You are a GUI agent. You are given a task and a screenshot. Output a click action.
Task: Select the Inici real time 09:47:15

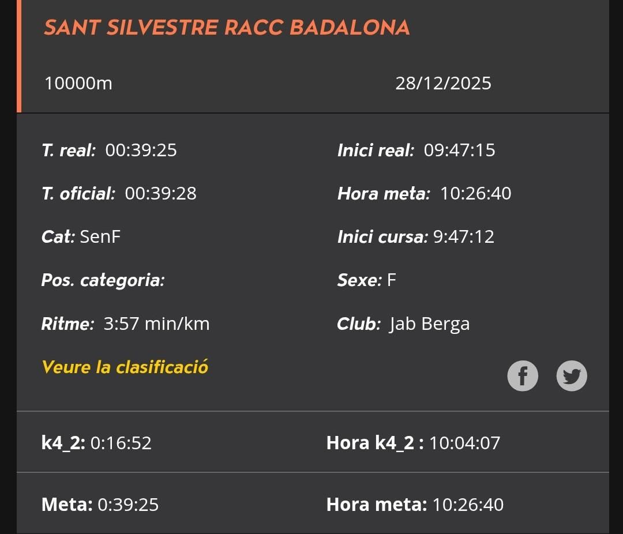pos(459,151)
